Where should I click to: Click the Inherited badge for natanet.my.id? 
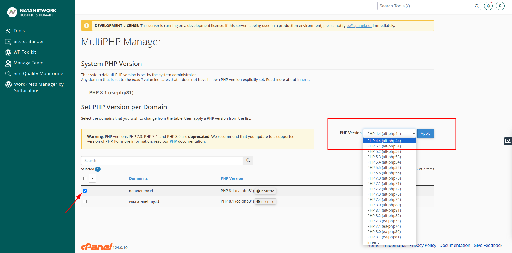[265, 191]
